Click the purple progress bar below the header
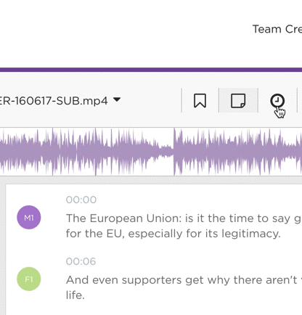The width and height of the screenshot is (302, 315). (151, 70)
